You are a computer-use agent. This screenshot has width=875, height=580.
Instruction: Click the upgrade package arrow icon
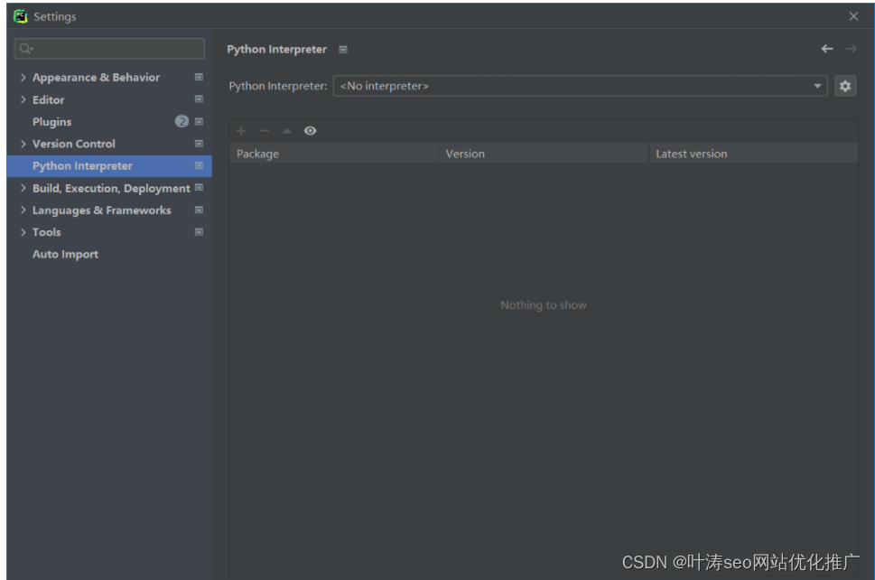coord(286,130)
